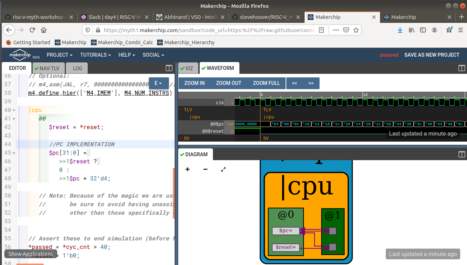Image resolution: width=467 pixels, height=265 pixels.
Task: Click the tracking protection shield icon
Action: 88,30
